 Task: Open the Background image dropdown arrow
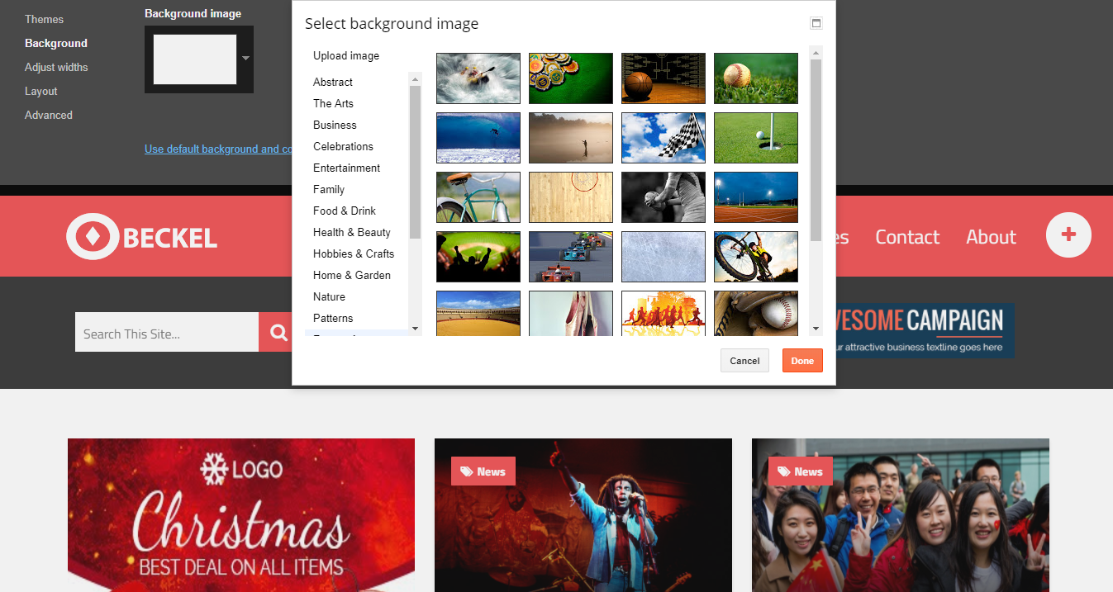pyautogui.click(x=245, y=59)
